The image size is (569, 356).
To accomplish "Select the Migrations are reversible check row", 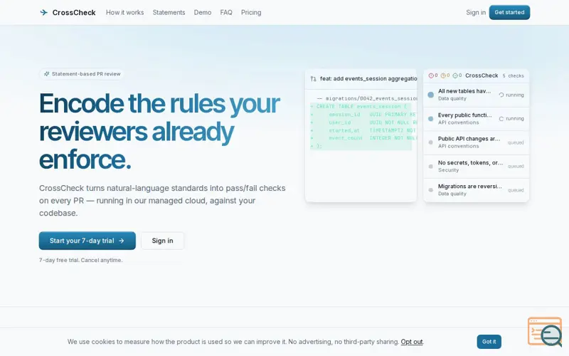I will pos(476,190).
